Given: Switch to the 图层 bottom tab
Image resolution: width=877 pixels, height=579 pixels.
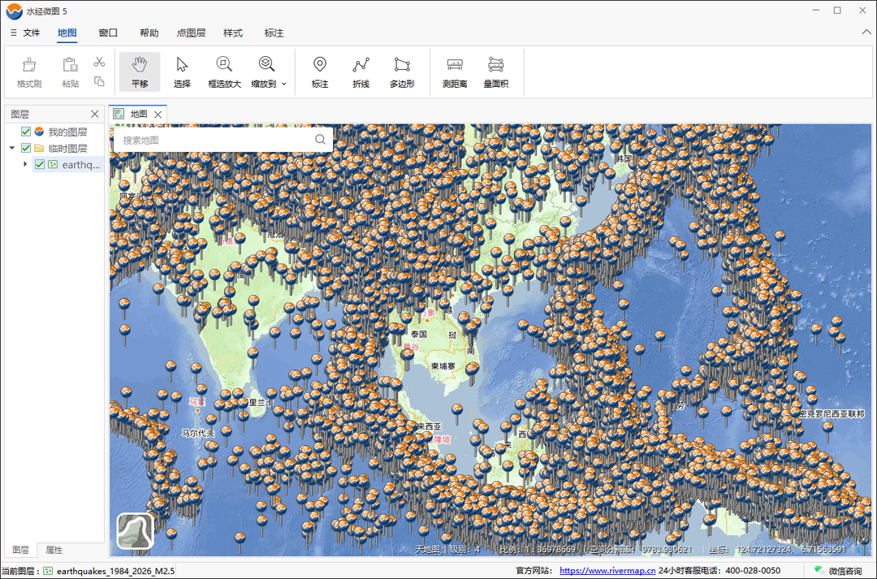Looking at the screenshot, I should click(x=20, y=550).
